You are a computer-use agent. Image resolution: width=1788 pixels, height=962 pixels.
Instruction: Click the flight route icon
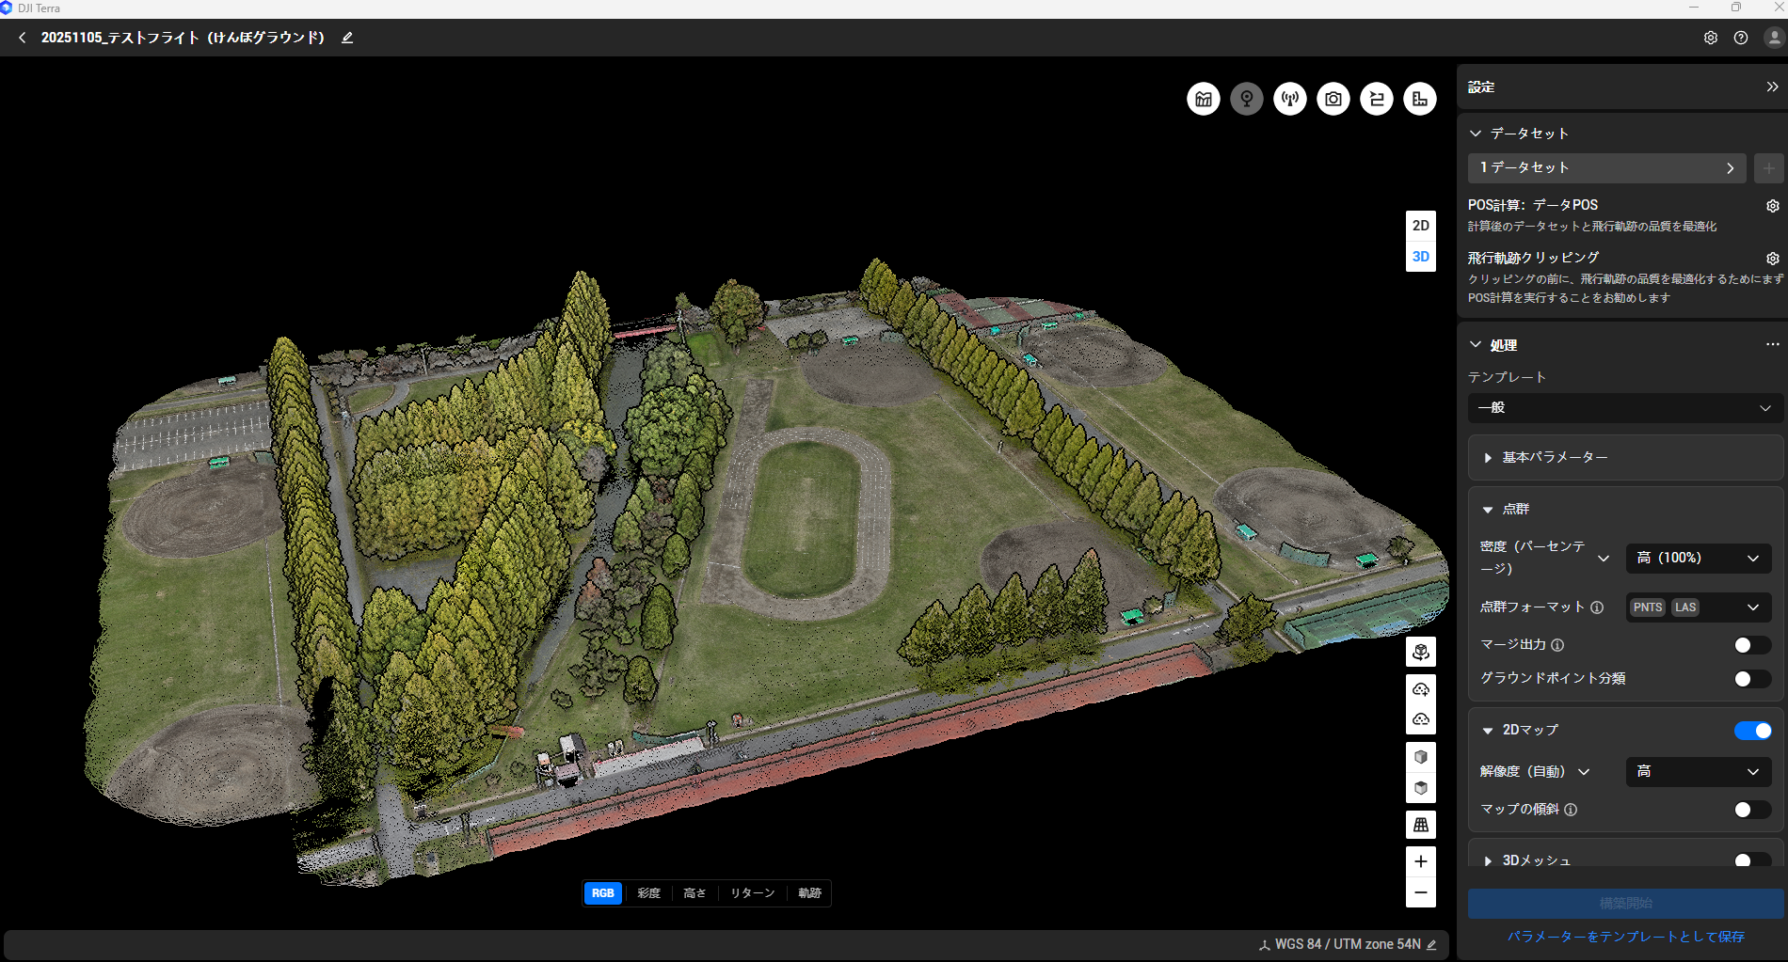click(1376, 99)
